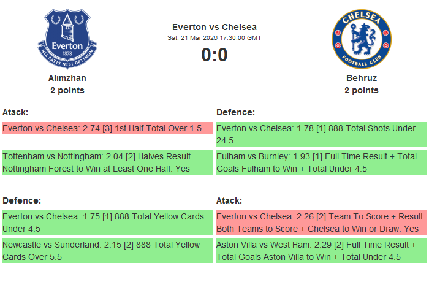Click the Total Shots Under 24.5 bet
Viewport: 429px width, 282px height.
pyautogui.click(x=321, y=134)
